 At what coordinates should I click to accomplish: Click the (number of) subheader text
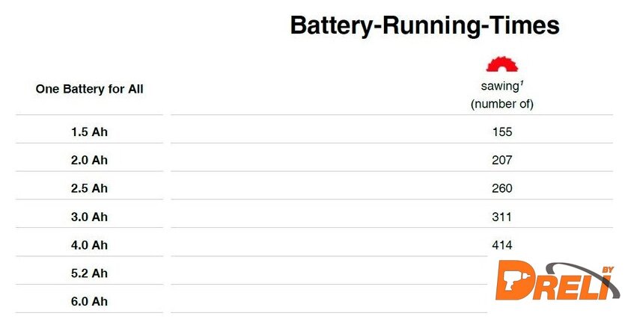coord(502,104)
